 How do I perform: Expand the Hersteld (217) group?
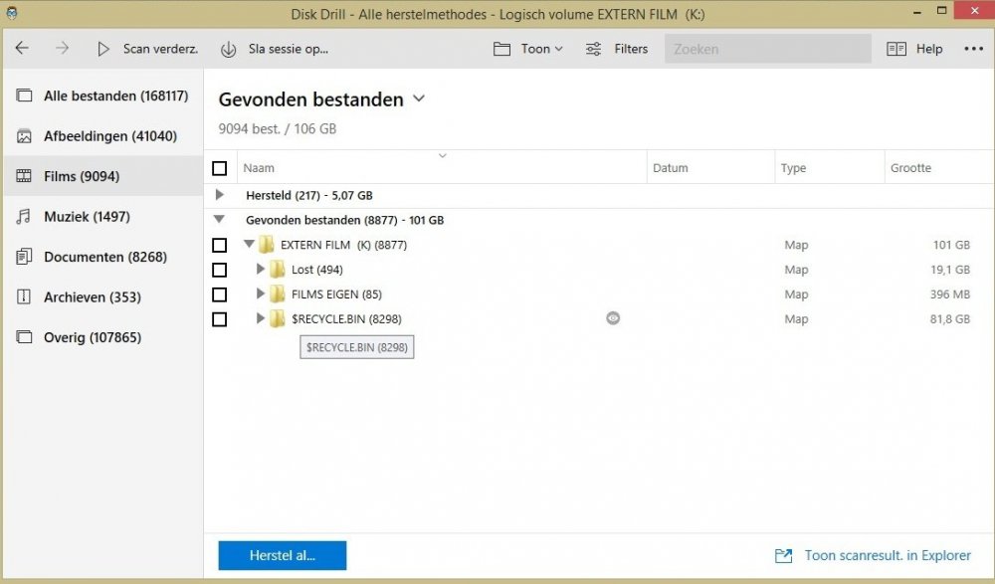point(221,195)
